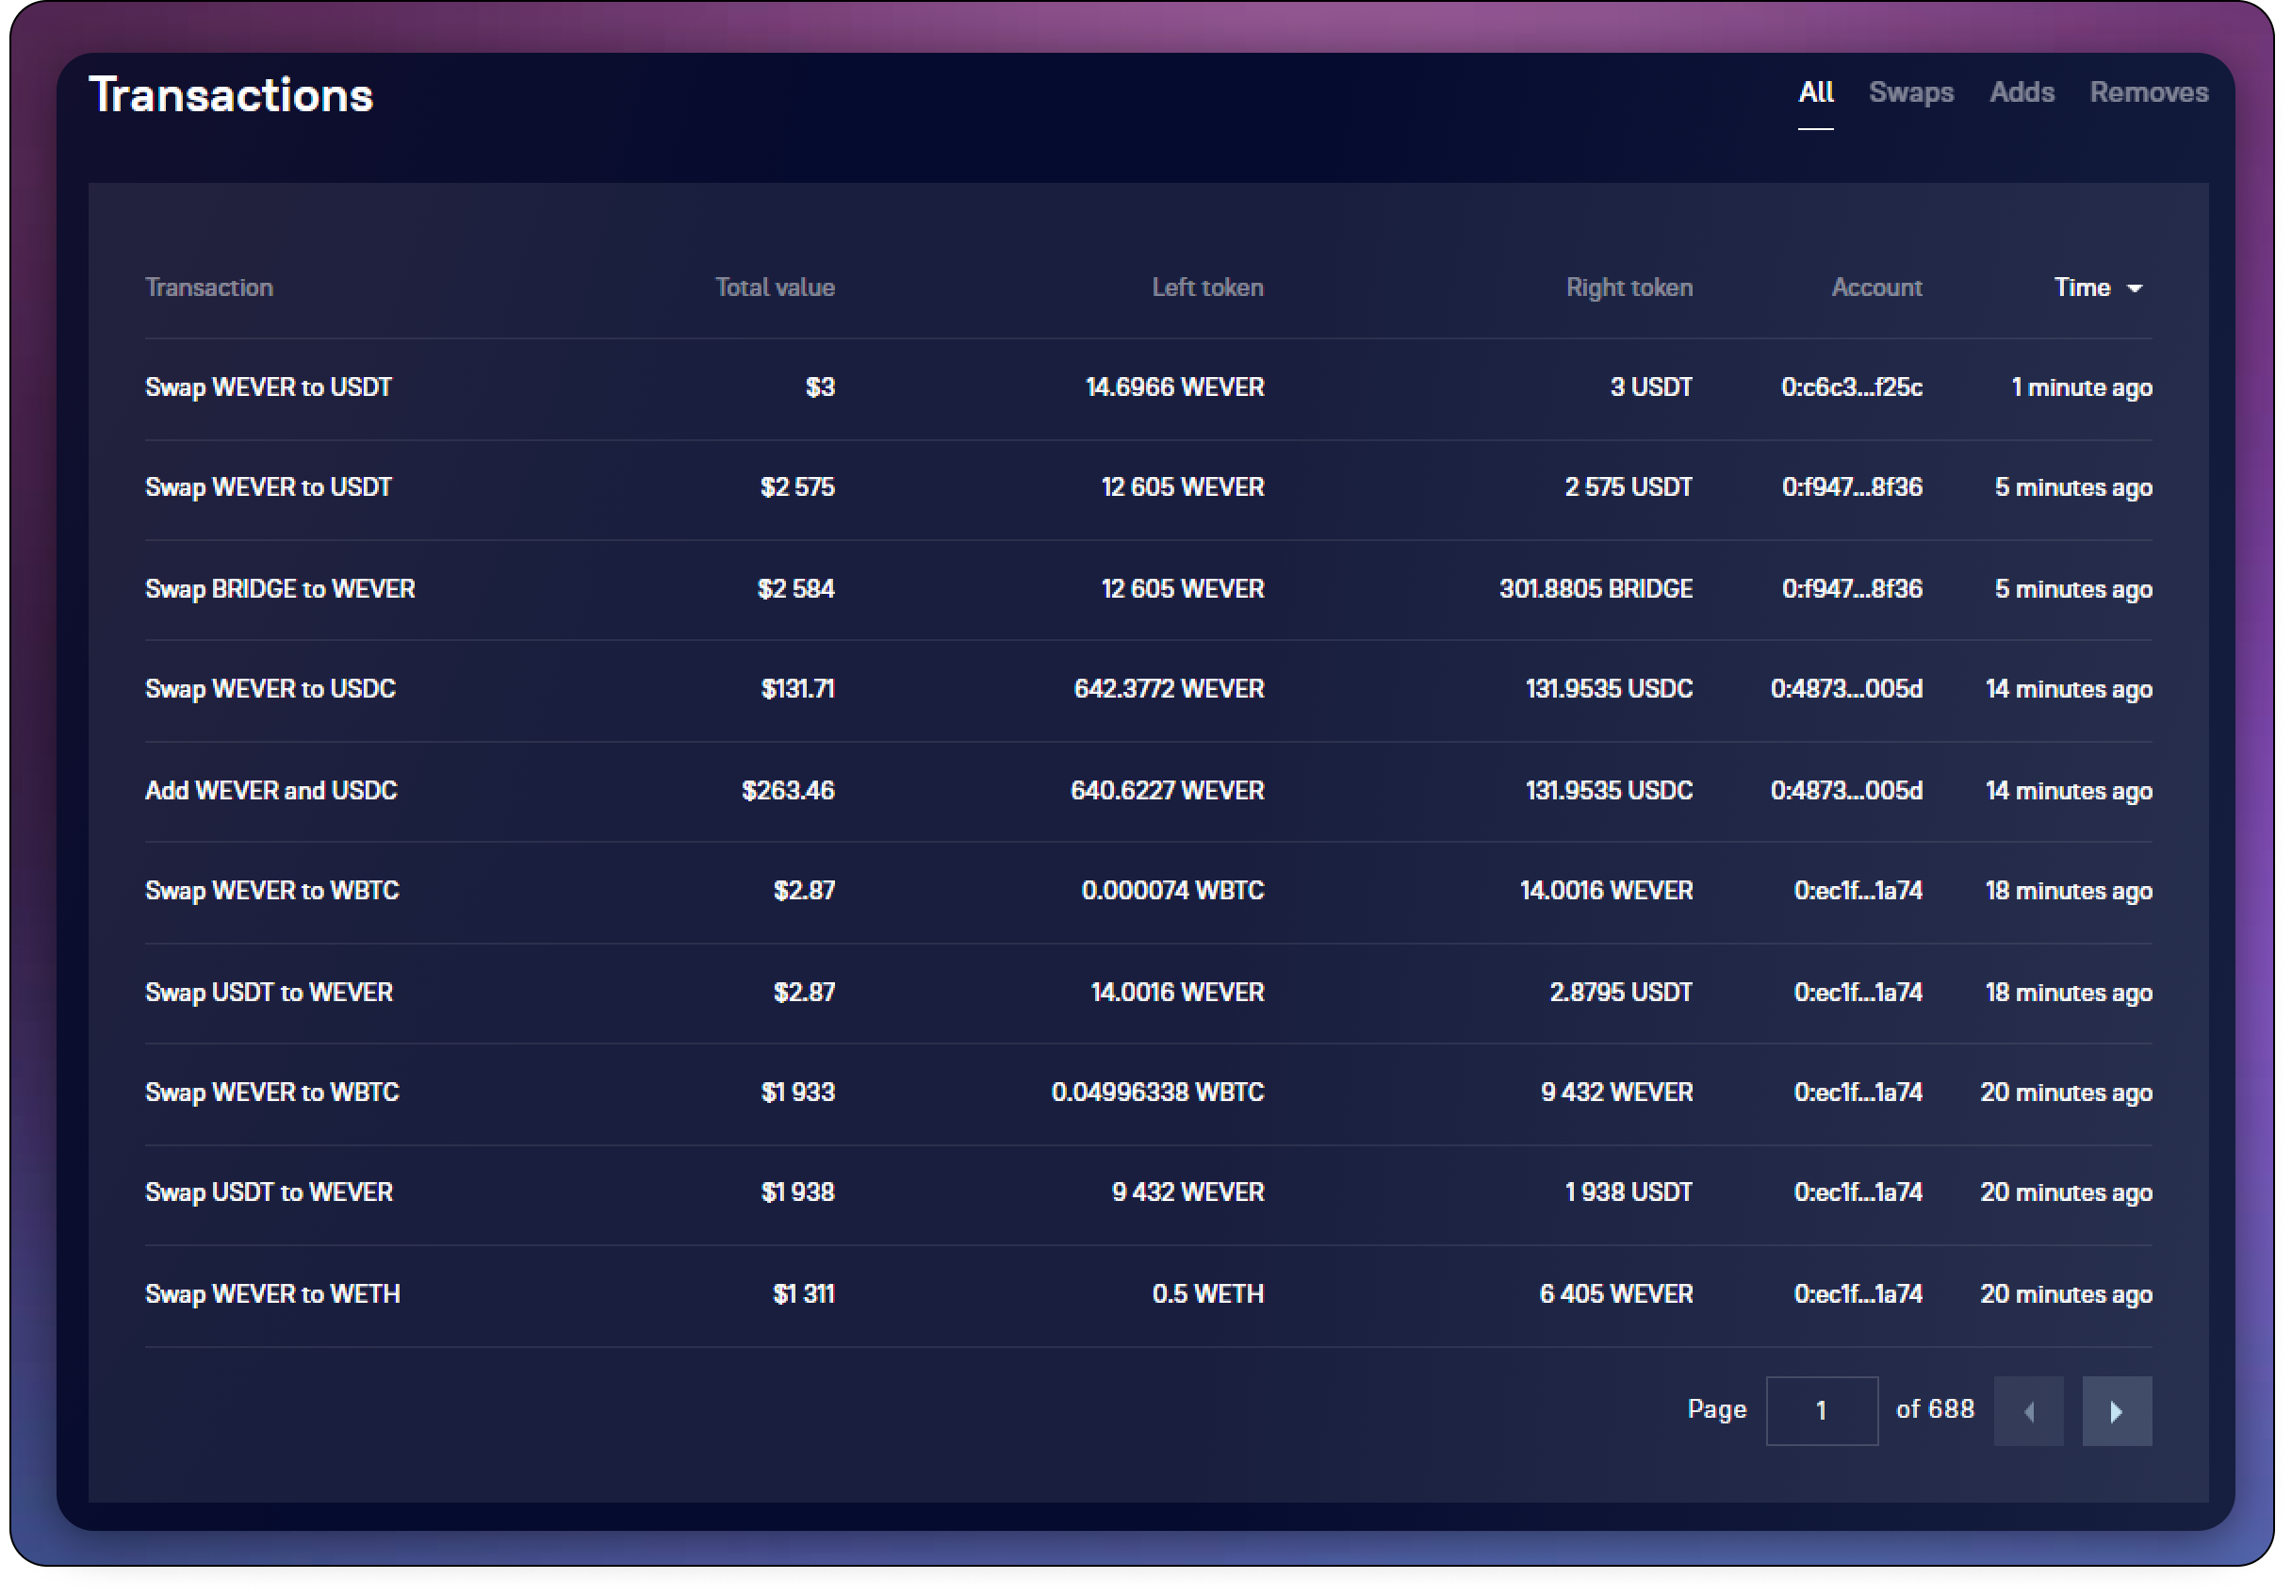Open the Swap WEVER to WETH transaction
2292x1595 pixels.
[x=271, y=1293]
